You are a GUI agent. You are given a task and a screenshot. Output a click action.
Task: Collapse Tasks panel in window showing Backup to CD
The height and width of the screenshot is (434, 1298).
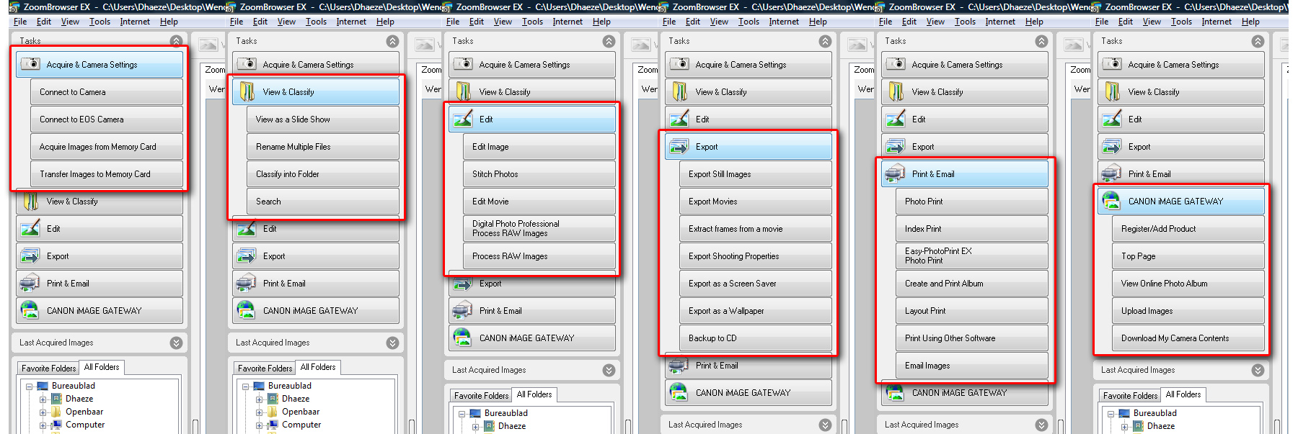[825, 41]
